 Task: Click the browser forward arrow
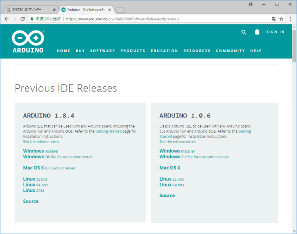(14, 19)
